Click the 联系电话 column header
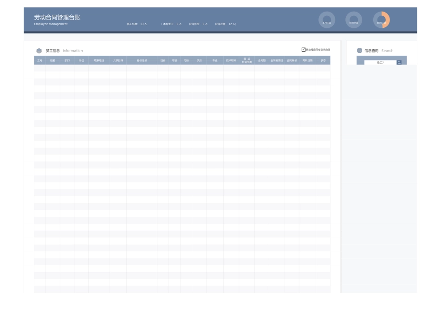The height and width of the screenshot is (312, 441). pyautogui.click(x=99, y=60)
